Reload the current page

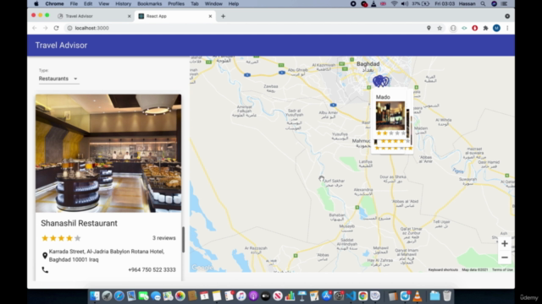57,28
